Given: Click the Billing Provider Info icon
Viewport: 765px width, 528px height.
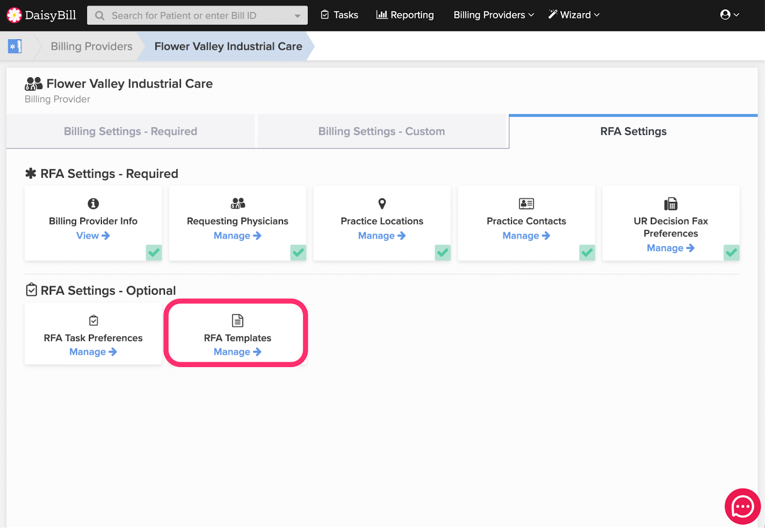Looking at the screenshot, I should point(93,204).
